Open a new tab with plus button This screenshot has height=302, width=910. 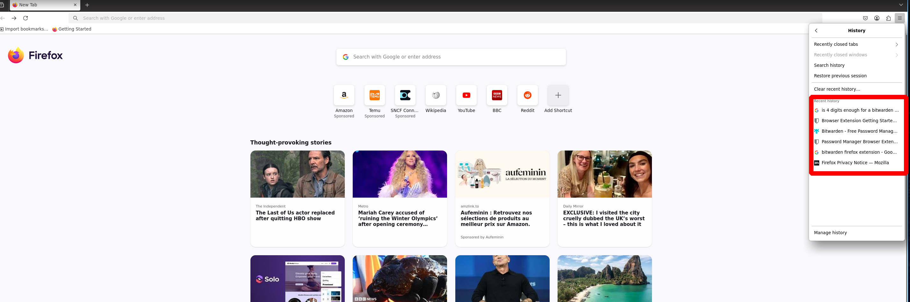87,5
